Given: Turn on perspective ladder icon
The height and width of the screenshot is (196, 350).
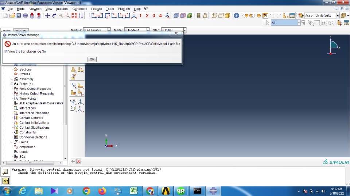Looking at the screenshot, I should [205, 16].
